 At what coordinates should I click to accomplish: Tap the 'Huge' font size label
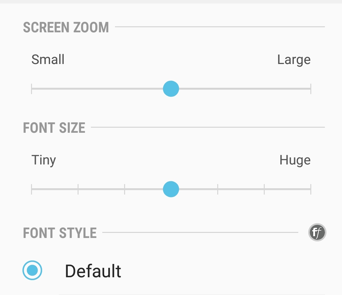tap(295, 160)
